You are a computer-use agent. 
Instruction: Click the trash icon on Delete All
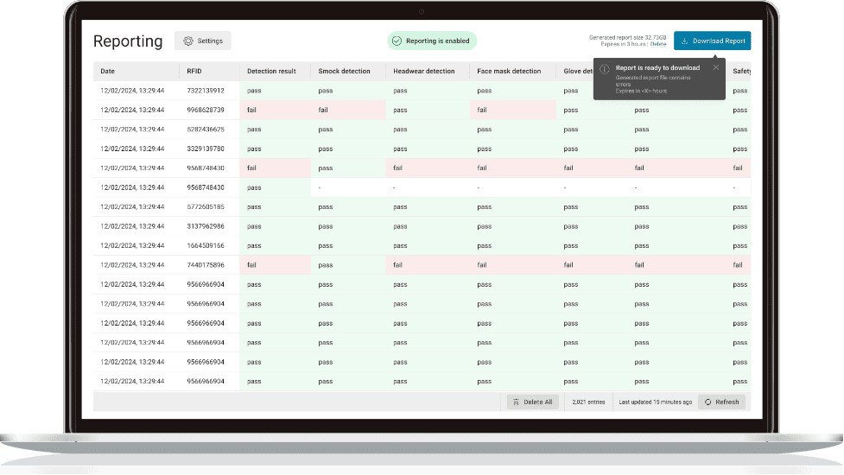click(516, 402)
